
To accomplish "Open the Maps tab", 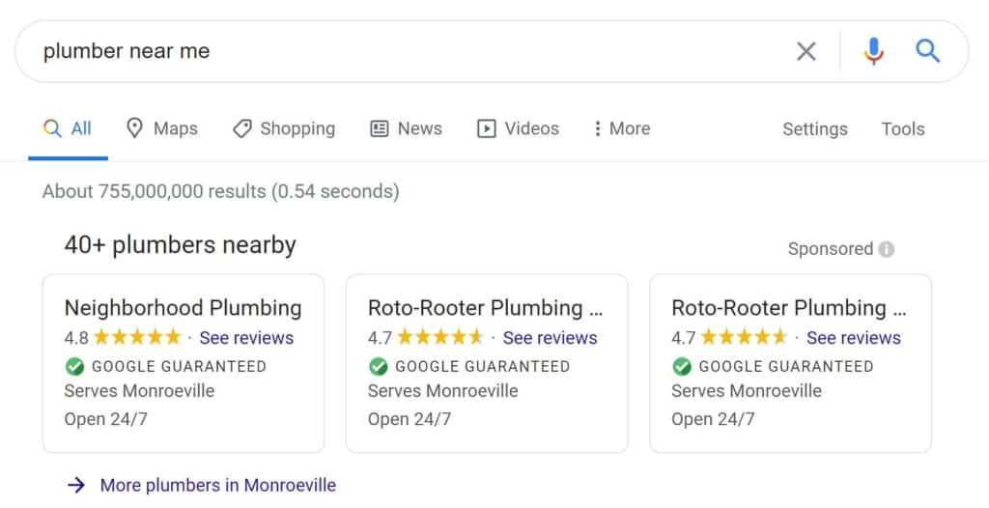I will pos(161,128).
